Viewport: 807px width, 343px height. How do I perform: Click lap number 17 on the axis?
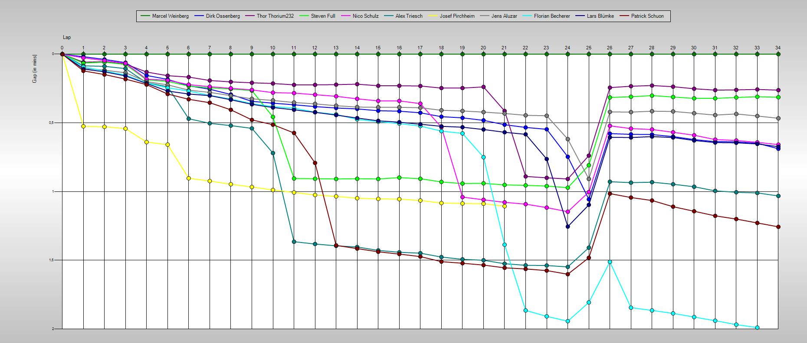click(x=420, y=48)
